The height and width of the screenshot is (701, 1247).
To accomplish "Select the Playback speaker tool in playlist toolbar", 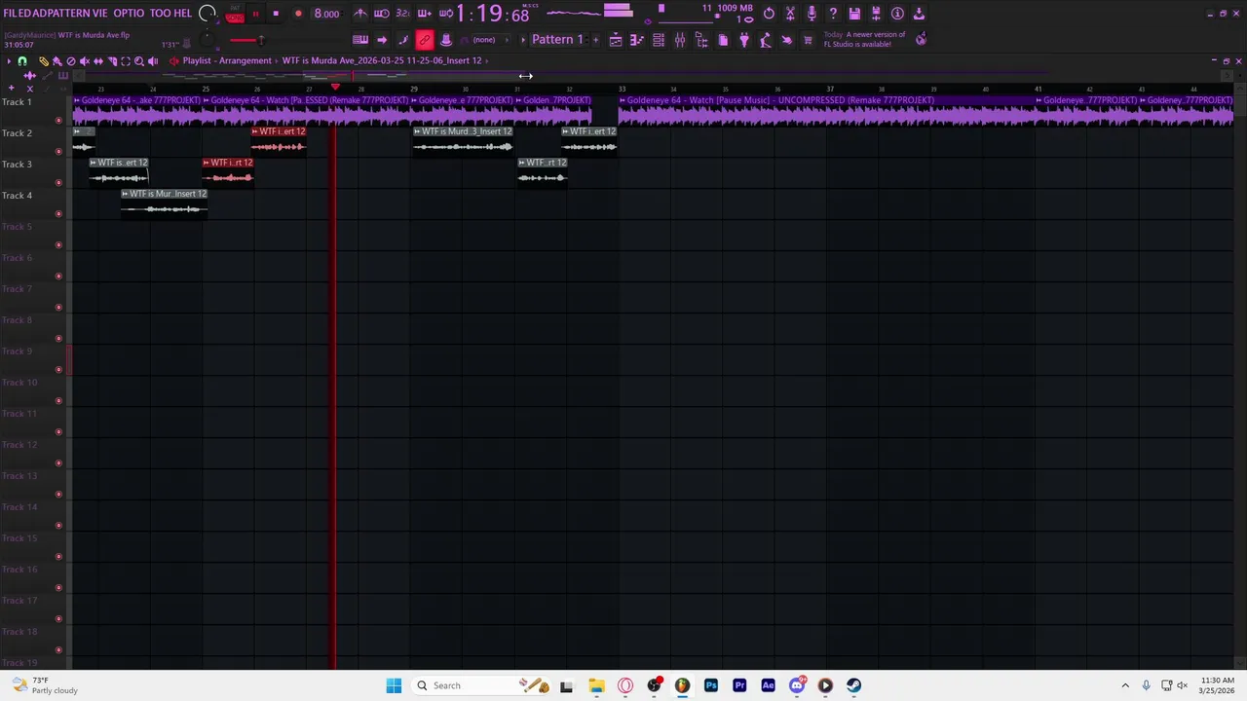I will coord(153,61).
